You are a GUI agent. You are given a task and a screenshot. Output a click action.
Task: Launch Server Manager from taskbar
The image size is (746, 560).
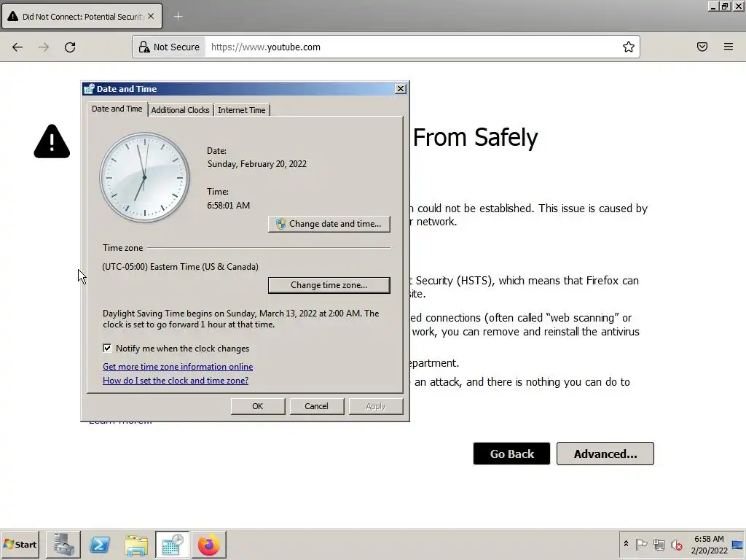[63, 544]
